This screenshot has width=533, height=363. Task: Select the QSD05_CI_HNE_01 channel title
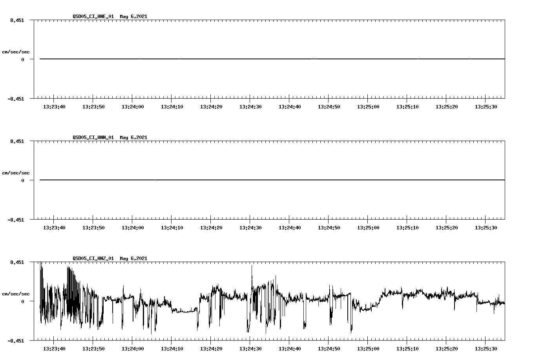tap(93, 16)
